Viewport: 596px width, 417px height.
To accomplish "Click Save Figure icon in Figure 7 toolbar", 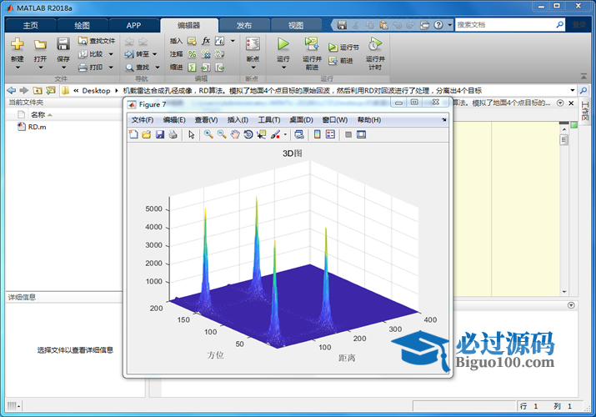I will (x=160, y=134).
